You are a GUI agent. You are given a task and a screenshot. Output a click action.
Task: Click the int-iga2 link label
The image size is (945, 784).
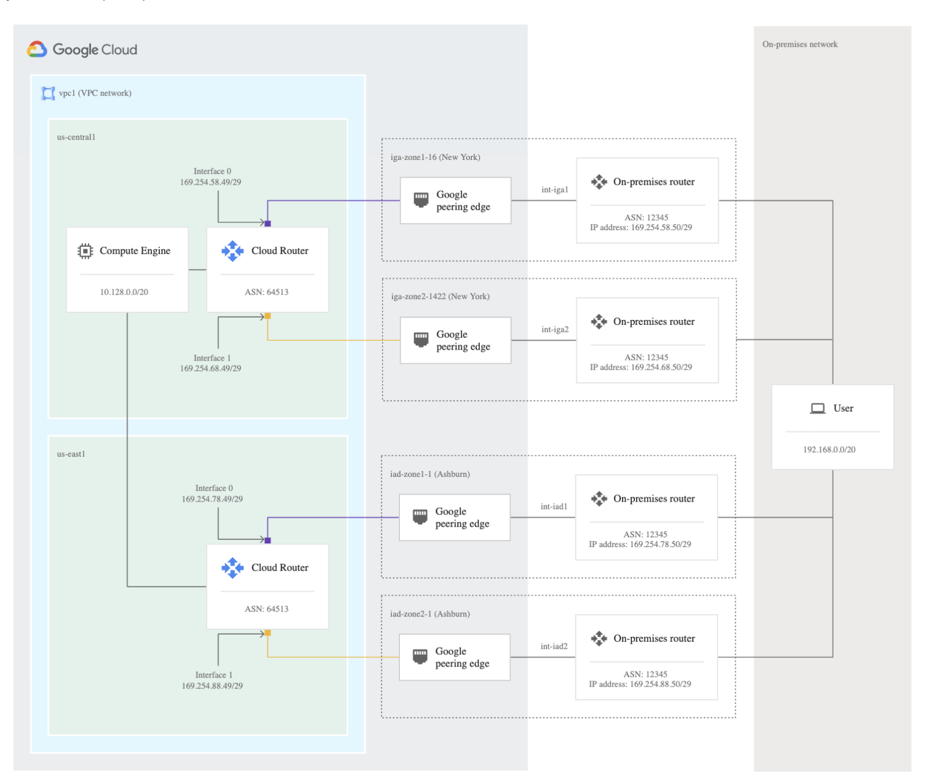coord(555,330)
